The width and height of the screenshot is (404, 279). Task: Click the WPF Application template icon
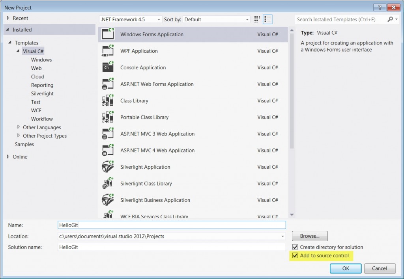(108, 51)
